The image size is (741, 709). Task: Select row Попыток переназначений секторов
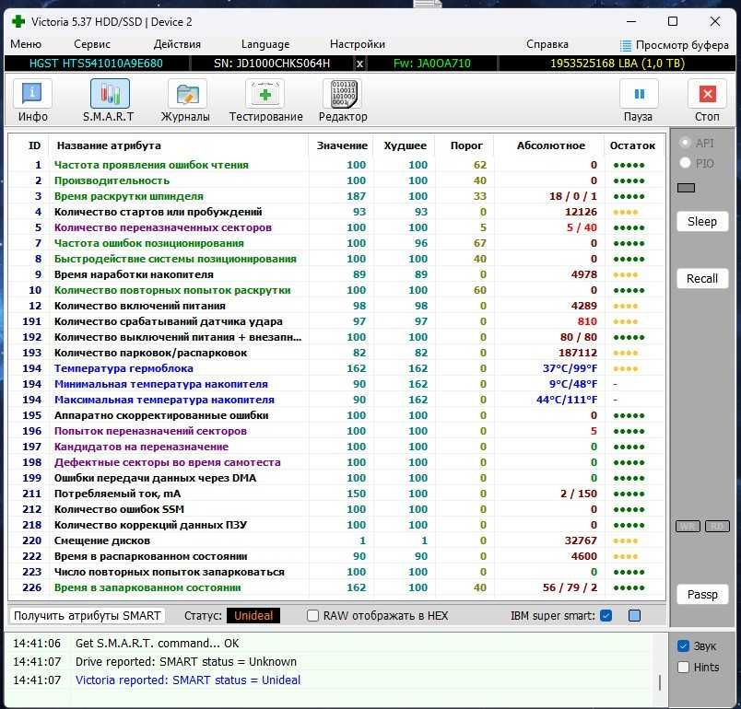(336, 431)
